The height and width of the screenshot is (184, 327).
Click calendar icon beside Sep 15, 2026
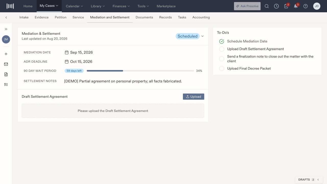[67, 52]
